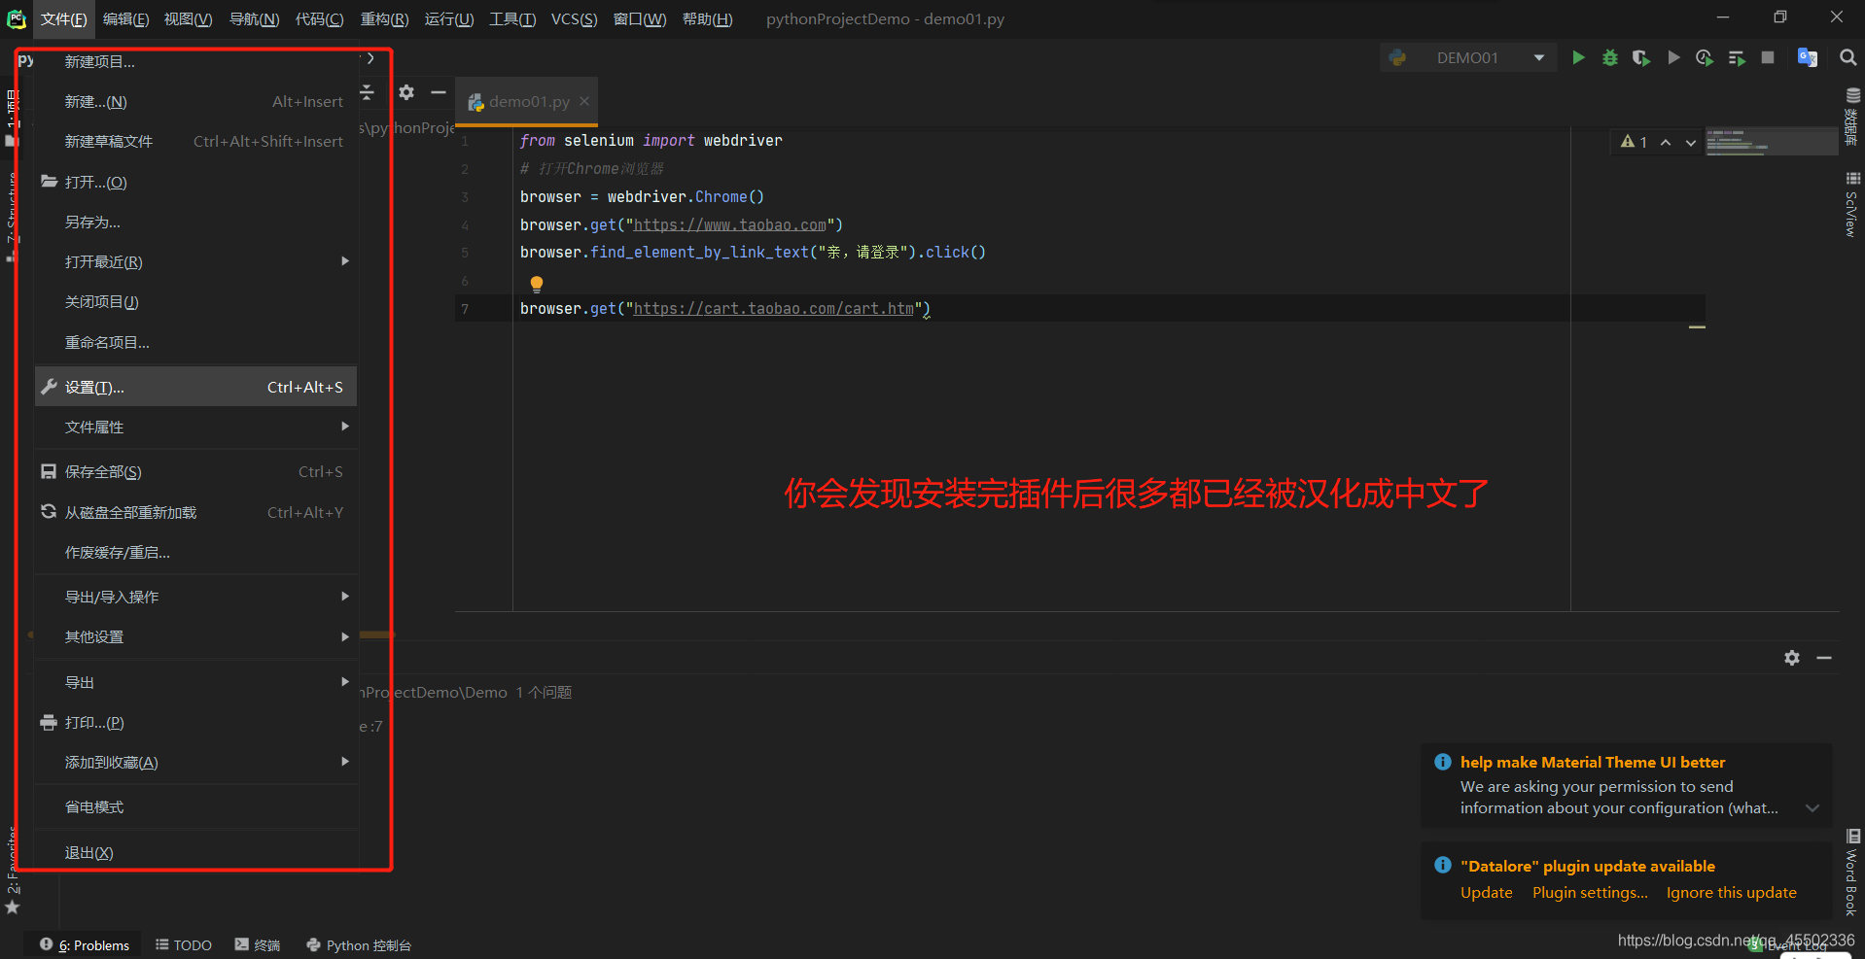
Task: Run DEMO01 with the green play button
Action: (x=1578, y=58)
